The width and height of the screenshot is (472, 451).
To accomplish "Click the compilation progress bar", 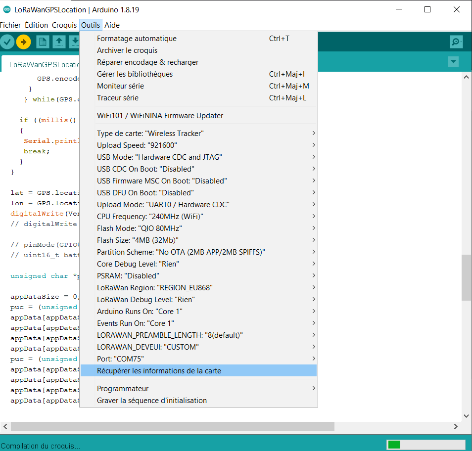I will [x=426, y=445].
